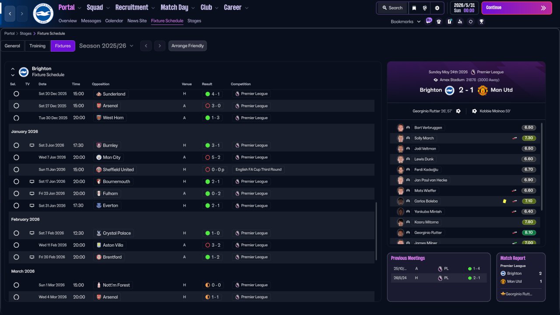This screenshot has height=315, width=560.
Task: Click the Nott'm Forest club badge
Action: click(99, 285)
